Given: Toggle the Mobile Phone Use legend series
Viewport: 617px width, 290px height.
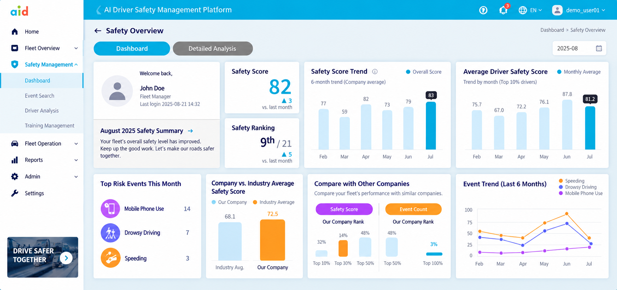Looking at the screenshot, I should (581, 193).
